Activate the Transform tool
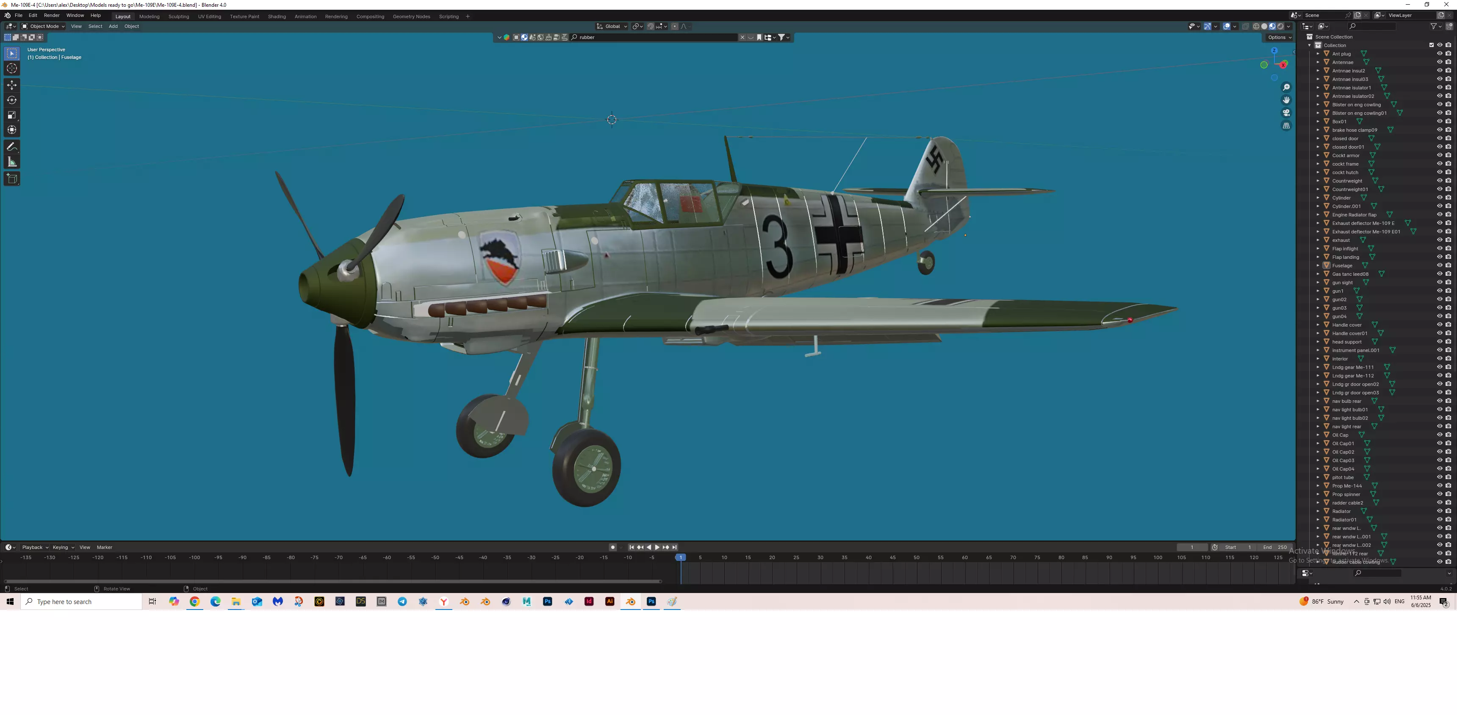Screen dimensions: 1457x715 [12, 130]
